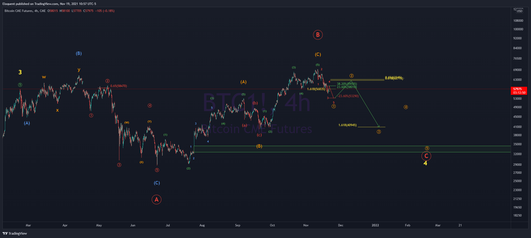Screen dimensions: 531x238
Task: Click the 29000 price axis label
Action: [x=517, y=165]
